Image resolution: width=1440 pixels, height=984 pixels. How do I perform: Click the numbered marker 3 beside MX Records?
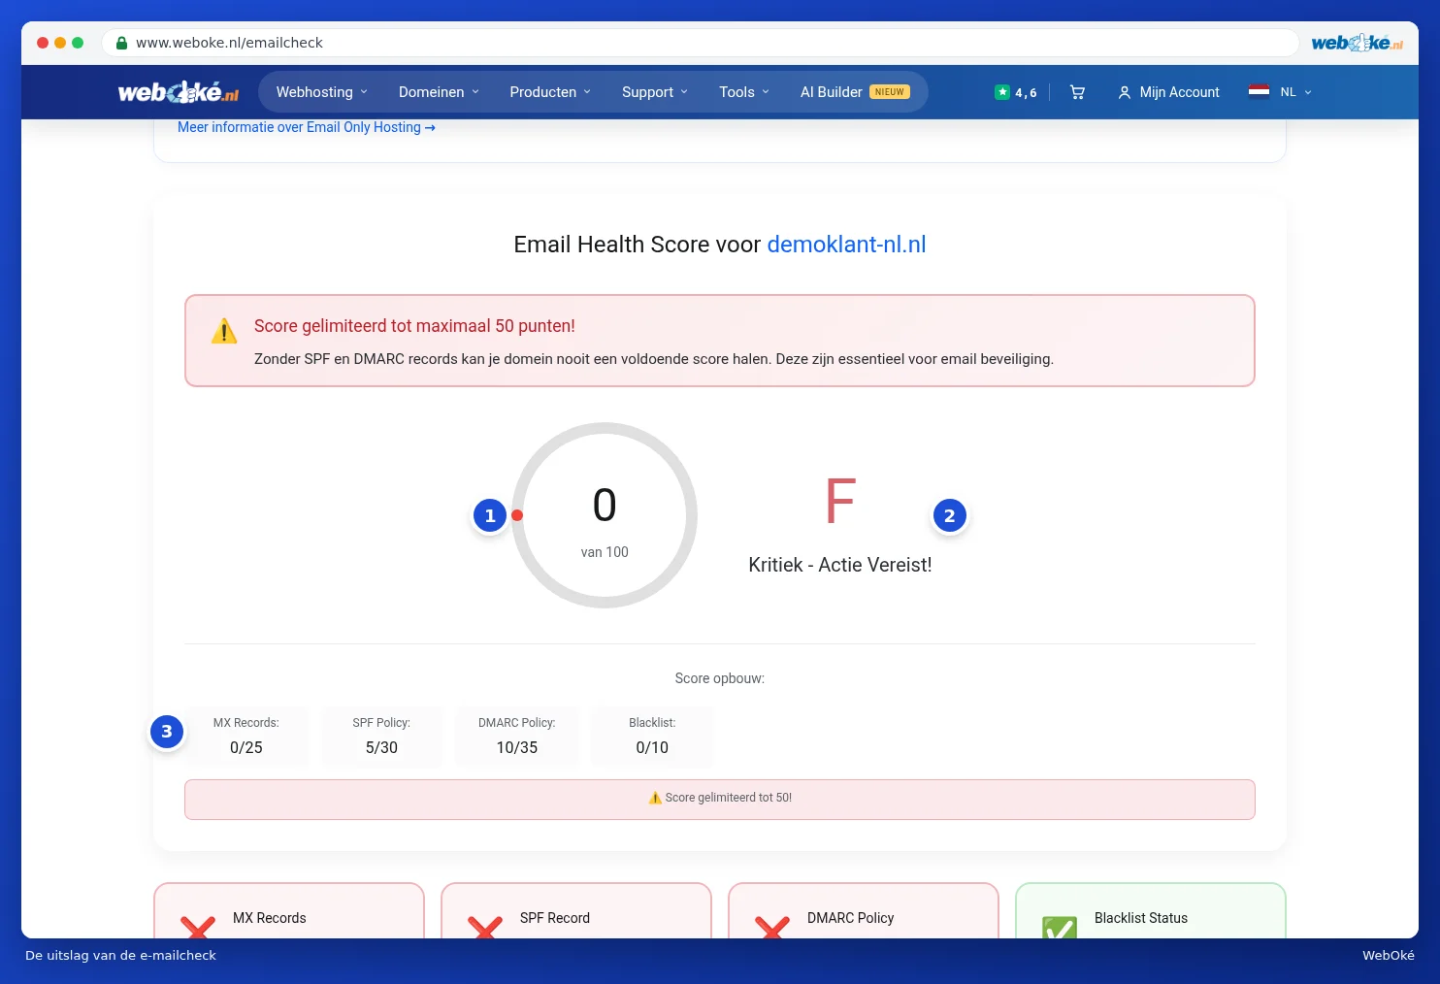tap(167, 732)
